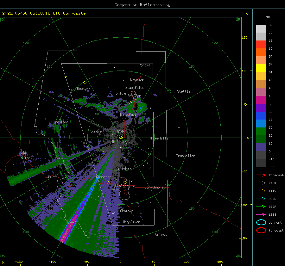Click the 'Drumheller' label
The height and width of the screenshot is (266, 285).
click(x=186, y=156)
